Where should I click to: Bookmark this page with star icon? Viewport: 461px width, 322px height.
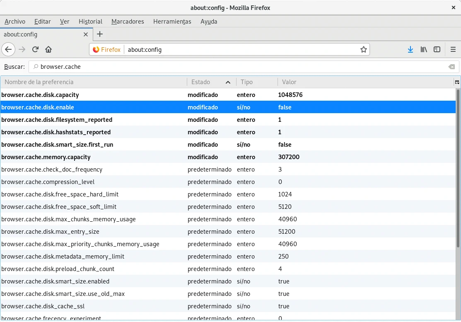pos(363,49)
